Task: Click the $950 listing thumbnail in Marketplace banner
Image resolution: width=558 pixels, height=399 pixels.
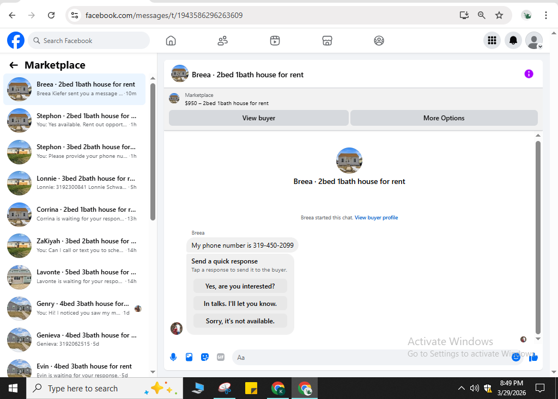Action: pos(174,98)
